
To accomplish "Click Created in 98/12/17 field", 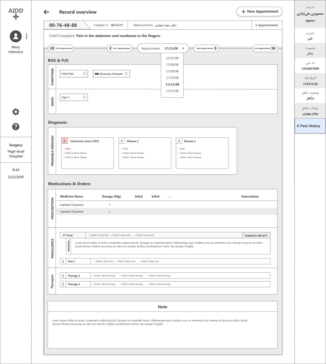I will click(108, 25).
